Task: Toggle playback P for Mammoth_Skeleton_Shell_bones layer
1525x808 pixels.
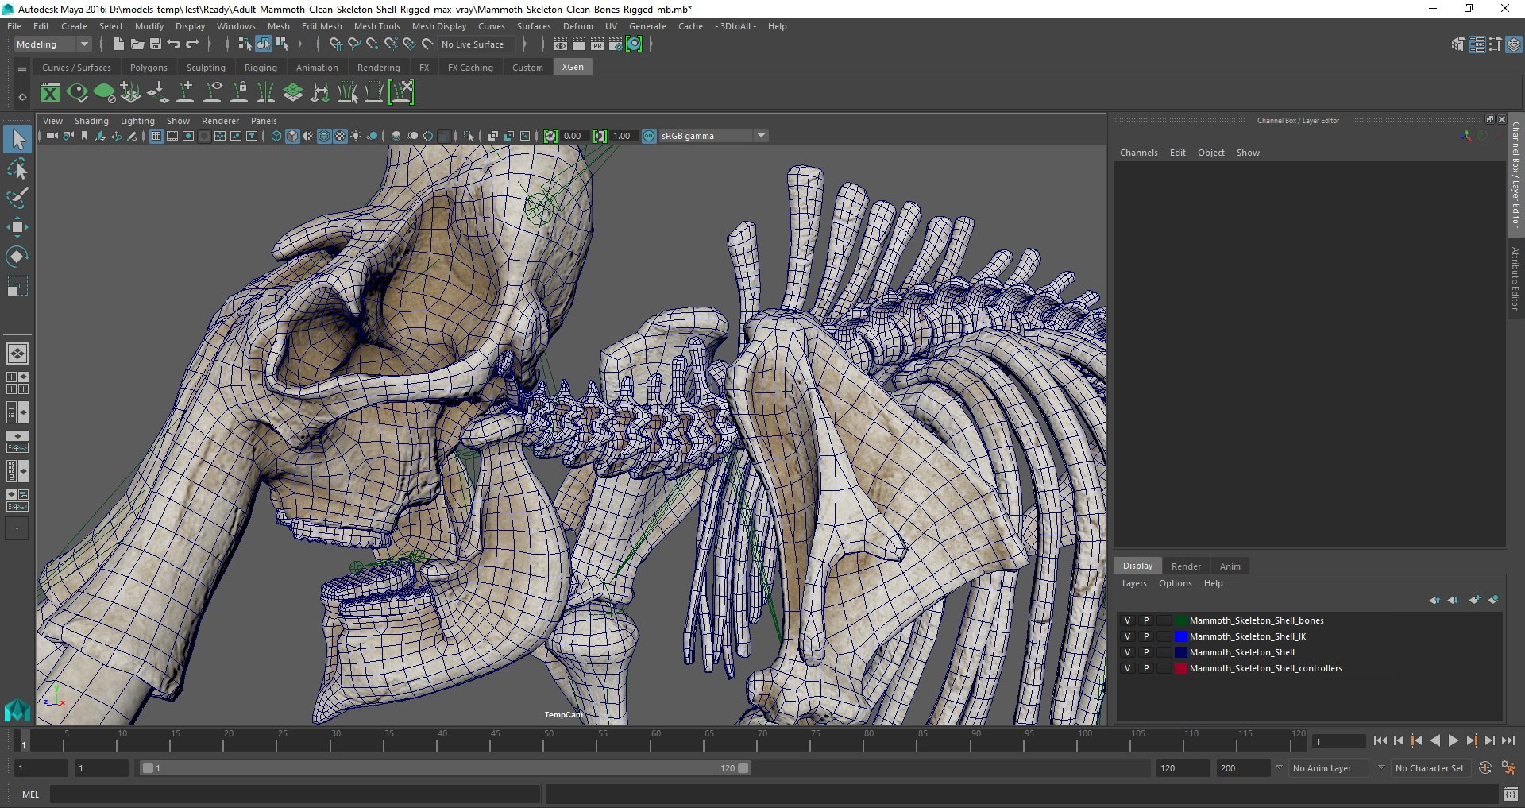Action: (x=1146, y=620)
